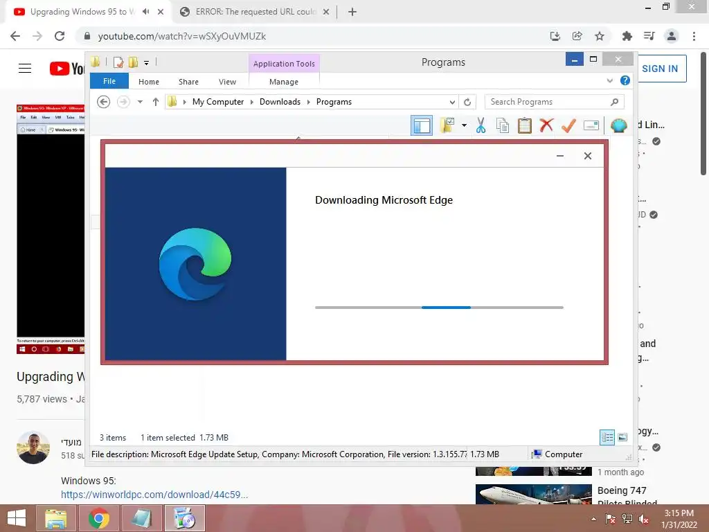
Task: Open Chrome media control icon
Action: click(x=649, y=36)
